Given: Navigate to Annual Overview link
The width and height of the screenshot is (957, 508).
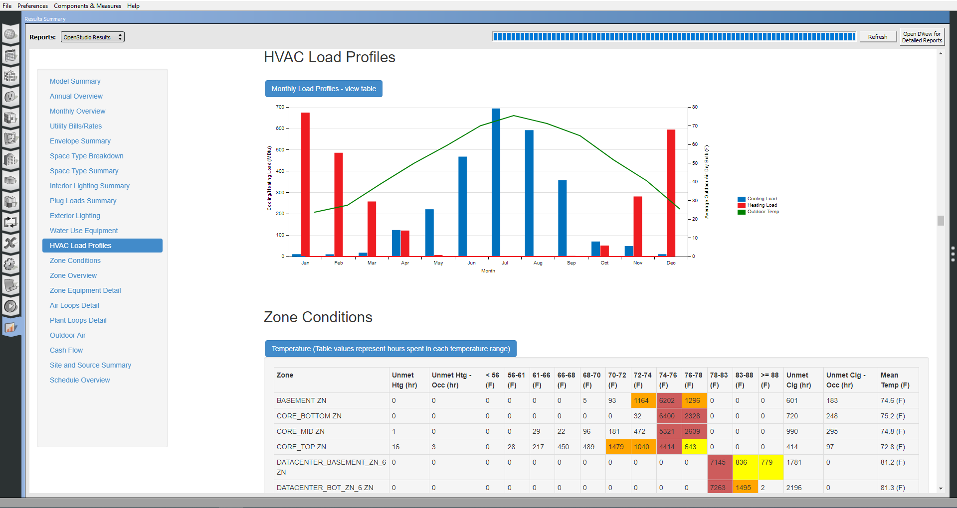Looking at the screenshot, I should pos(76,96).
